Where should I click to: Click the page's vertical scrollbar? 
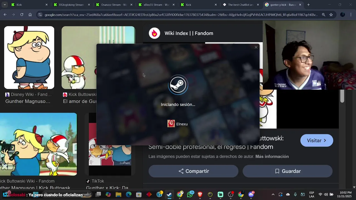[342, 96]
